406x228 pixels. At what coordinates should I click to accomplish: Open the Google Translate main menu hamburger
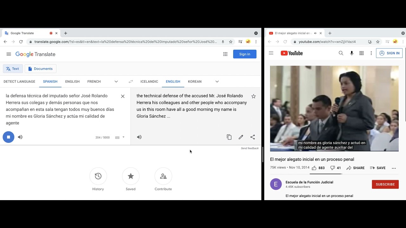click(x=9, y=54)
